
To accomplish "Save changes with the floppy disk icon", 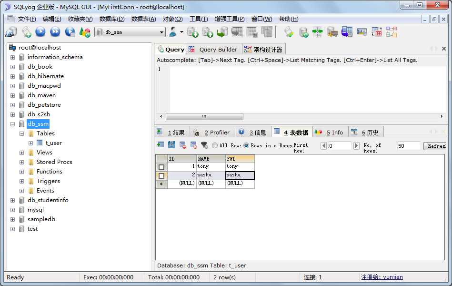I will click(x=171, y=145).
